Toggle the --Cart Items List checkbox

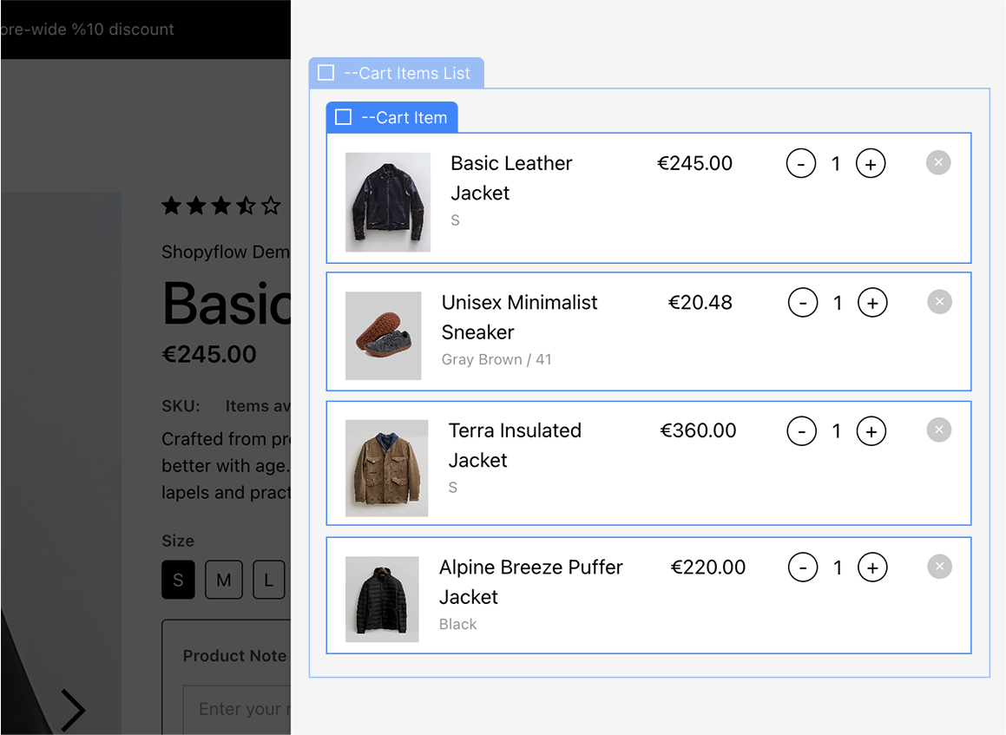[325, 73]
